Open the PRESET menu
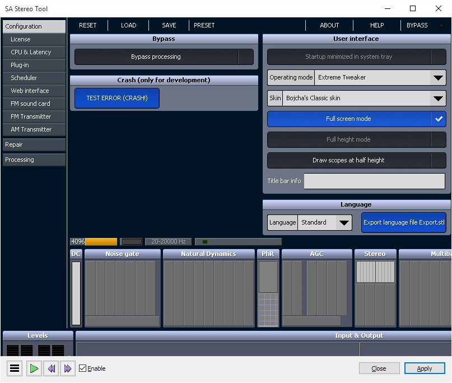The image size is (452, 383). 204,25
